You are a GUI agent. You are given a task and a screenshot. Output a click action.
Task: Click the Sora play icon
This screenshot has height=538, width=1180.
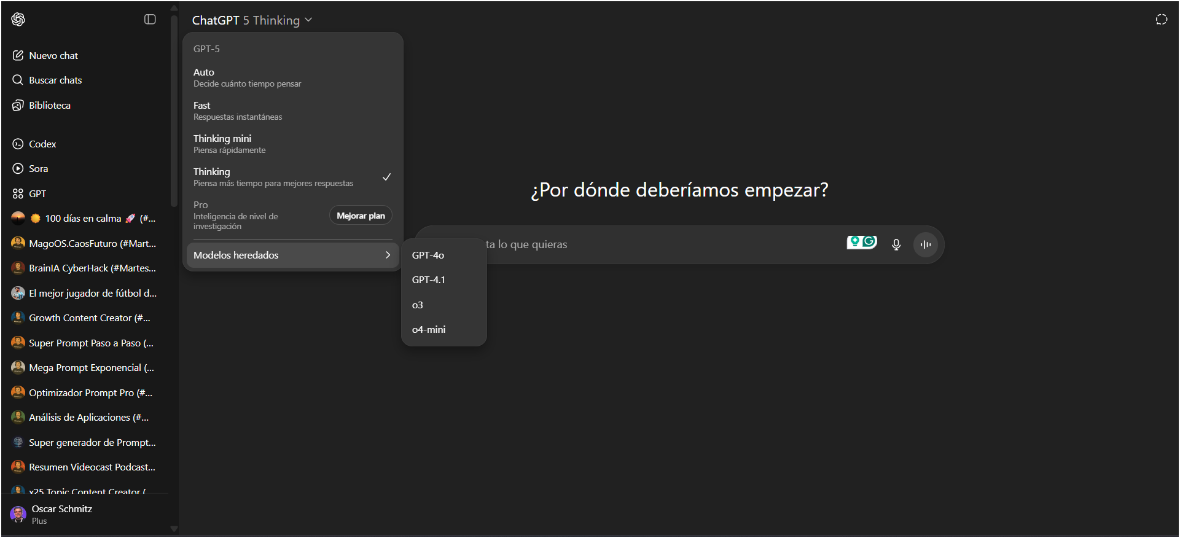tap(18, 168)
